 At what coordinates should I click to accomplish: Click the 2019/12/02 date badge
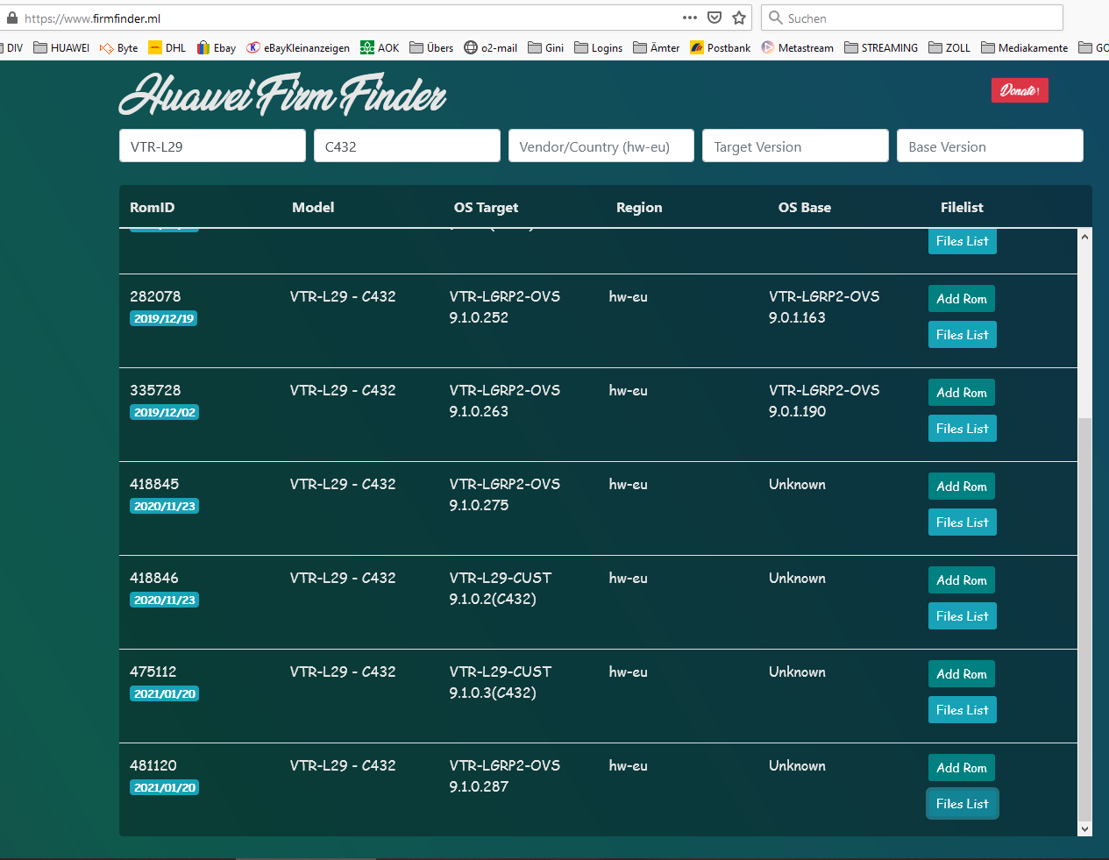point(164,412)
